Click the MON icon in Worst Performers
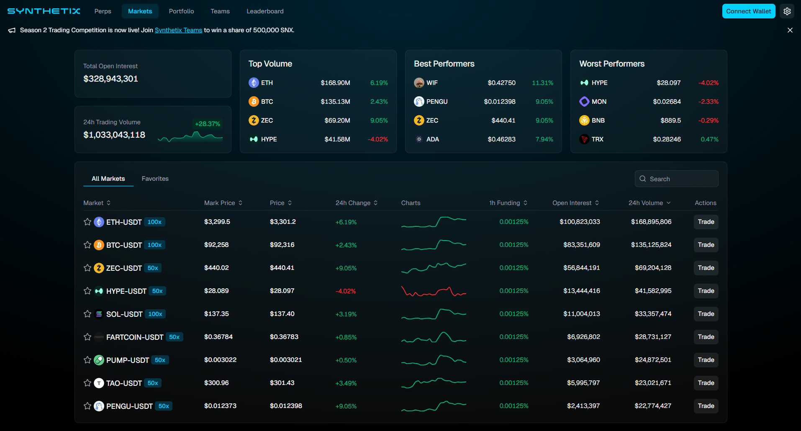This screenshot has height=431, width=801. coord(584,102)
